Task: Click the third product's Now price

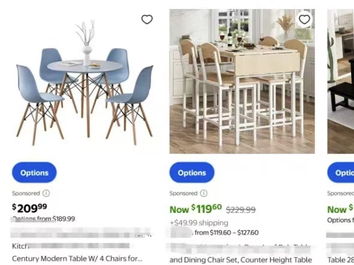Action: pyautogui.click(x=340, y=209)
